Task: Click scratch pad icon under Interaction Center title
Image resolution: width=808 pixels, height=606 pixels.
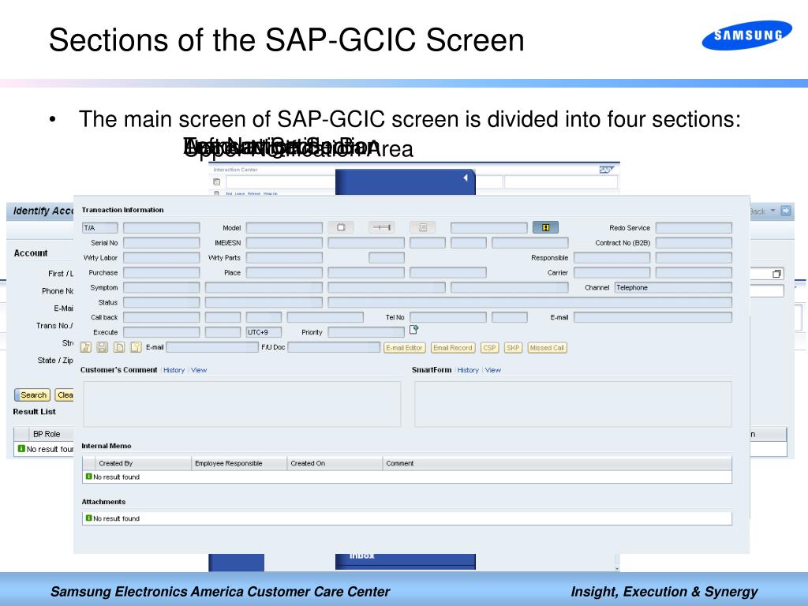Action: point(216,182)
